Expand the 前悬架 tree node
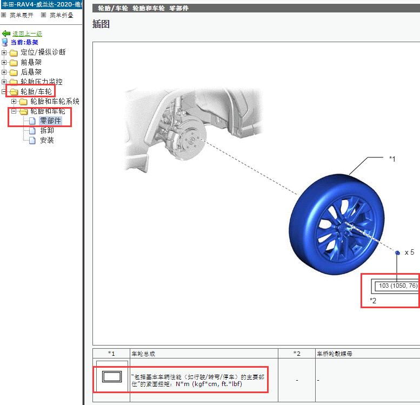Screen dimensions: 420x405 (4, 62)
